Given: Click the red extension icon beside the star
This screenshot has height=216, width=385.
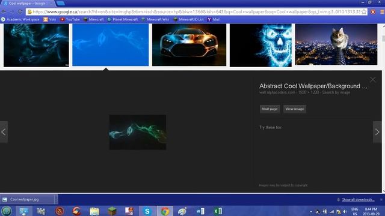Looking at the screenshot, I should click(x=373, y=11).
